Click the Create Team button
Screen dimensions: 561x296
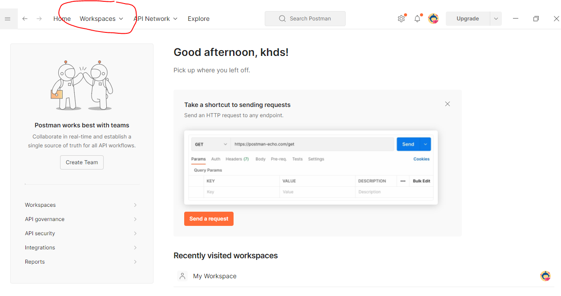point(82,162)
